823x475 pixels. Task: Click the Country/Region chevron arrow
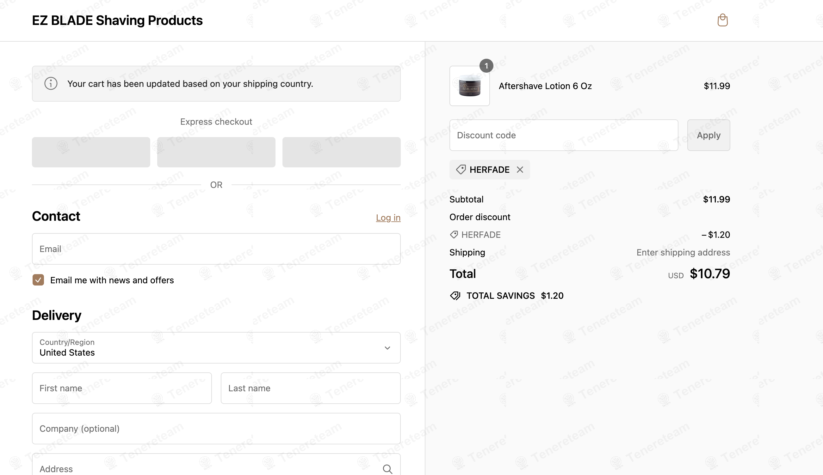pyautogui.click(x=387, y=348)
